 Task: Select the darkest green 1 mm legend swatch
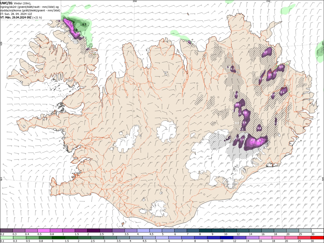58,238
